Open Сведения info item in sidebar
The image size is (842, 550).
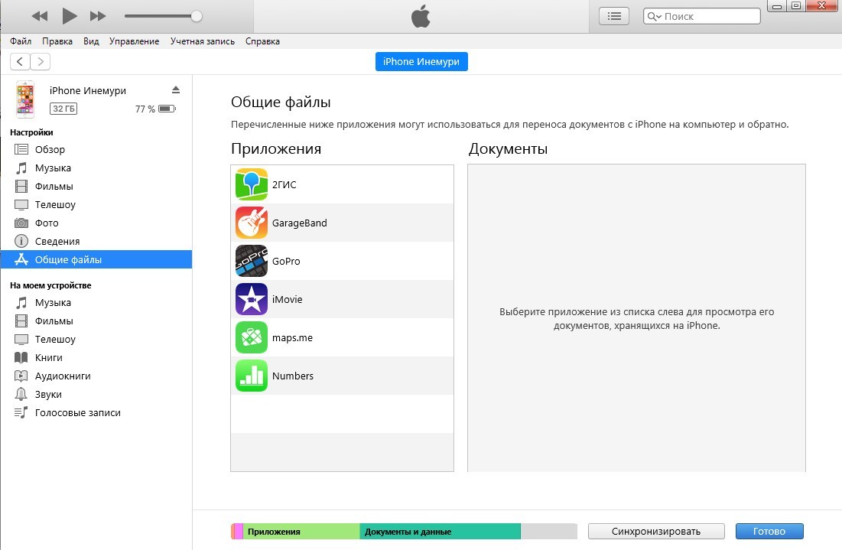[x=96, y=241]
